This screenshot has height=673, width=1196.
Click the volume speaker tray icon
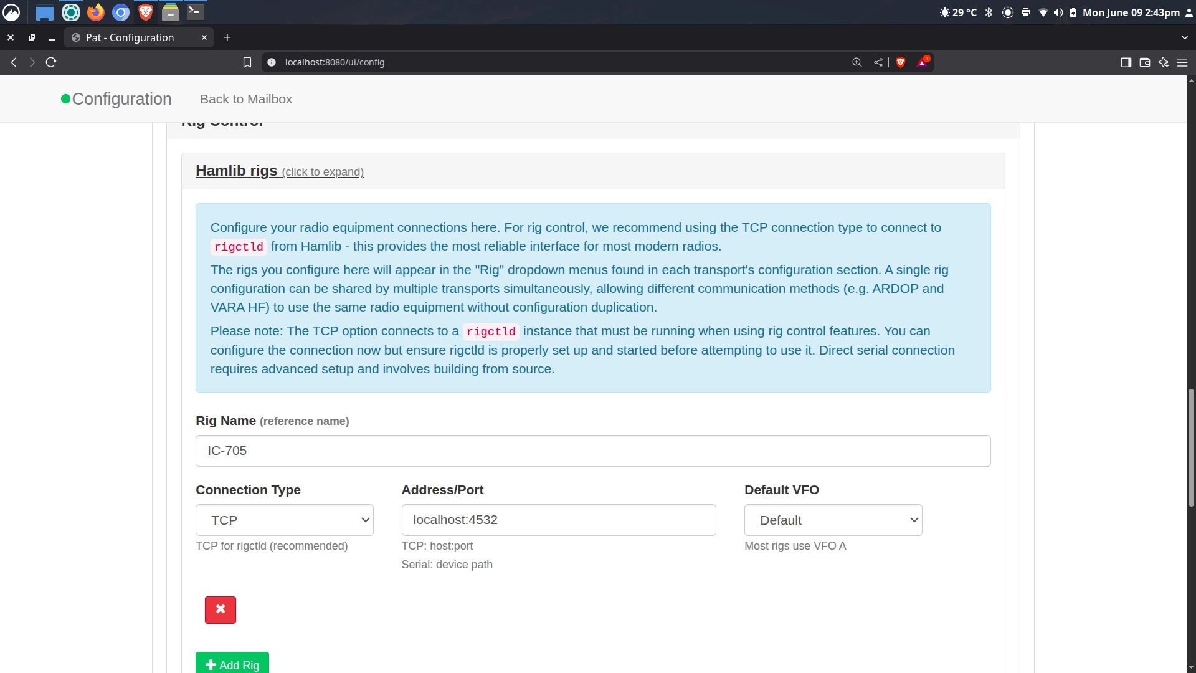point(1058,12)
